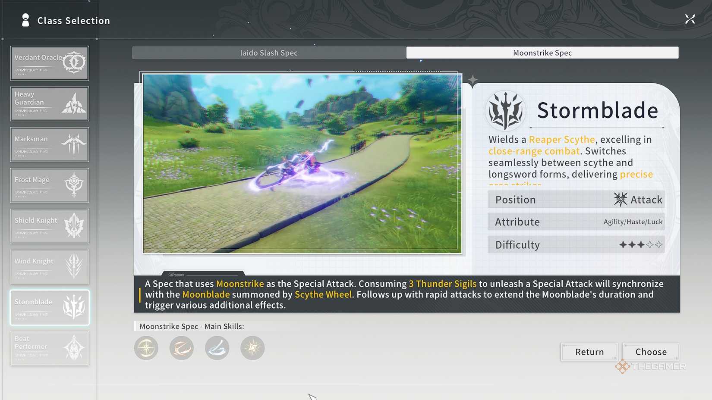Confirm class with the Choose button
712x400 pixels.
pyautogui.click(x=651, y=352)
